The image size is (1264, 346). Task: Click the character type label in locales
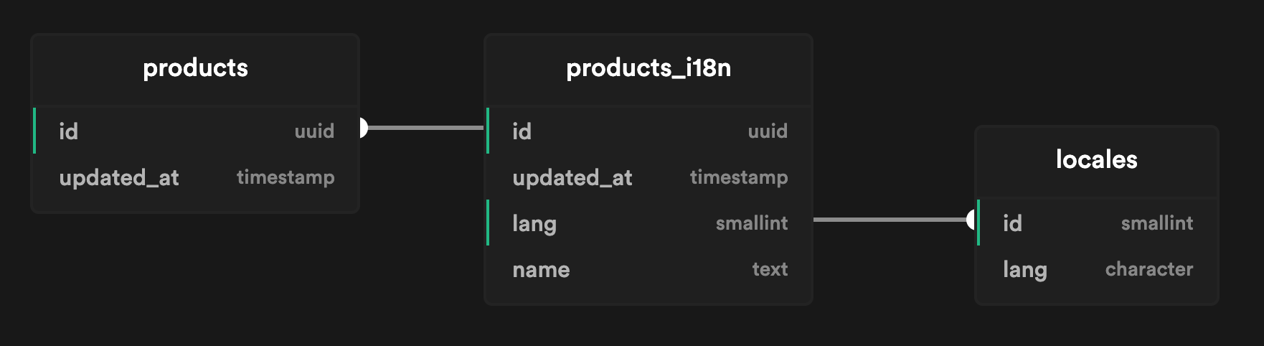click(x=1149, y=269)
